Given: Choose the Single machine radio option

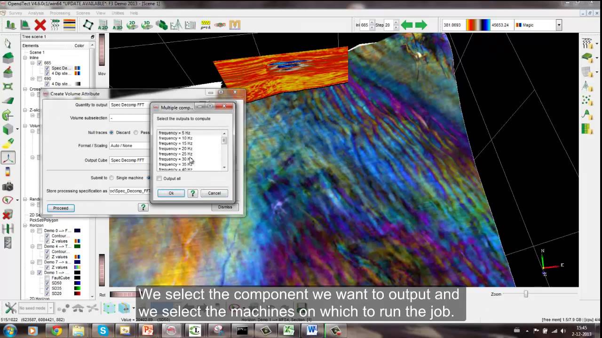Looking at the screenshot, I should coord(111,178).
